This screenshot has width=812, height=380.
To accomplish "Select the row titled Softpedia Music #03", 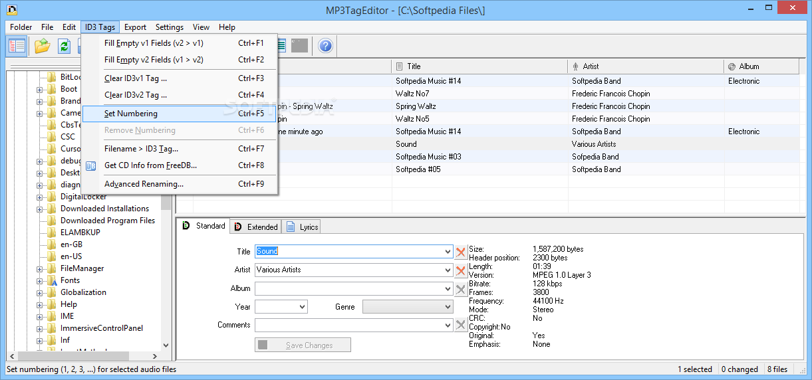I will pyautogui.click(x=487, y=157).
